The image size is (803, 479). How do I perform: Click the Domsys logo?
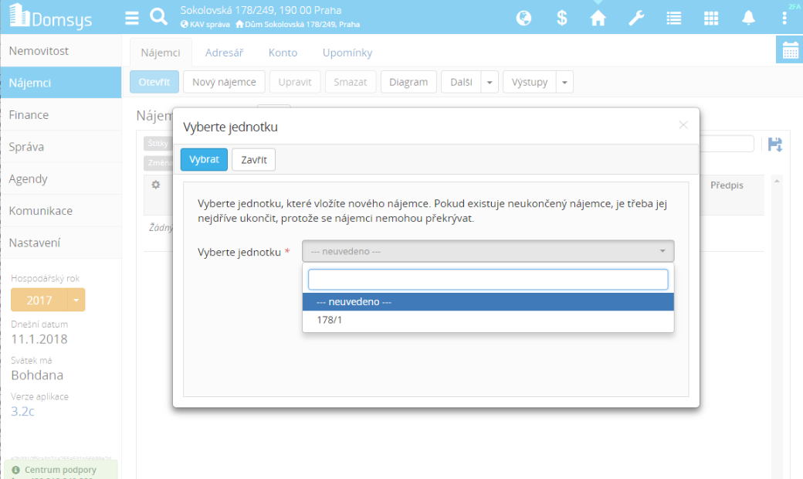point(50,17)
